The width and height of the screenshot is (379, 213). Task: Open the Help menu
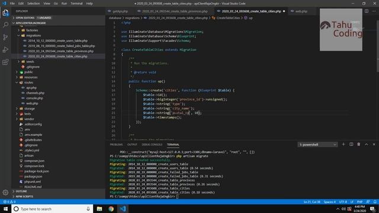pos(89,4)
